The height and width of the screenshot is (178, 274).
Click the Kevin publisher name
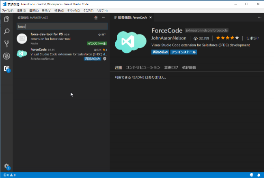tap(34, 43)
